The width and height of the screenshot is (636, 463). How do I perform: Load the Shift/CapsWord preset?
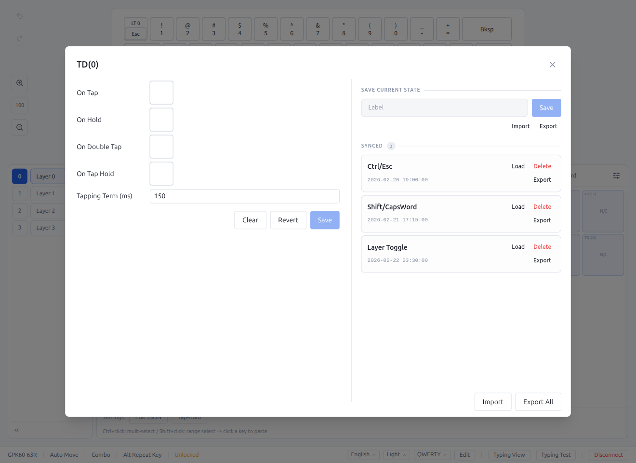pyautogui.click(x=518, y=207)
